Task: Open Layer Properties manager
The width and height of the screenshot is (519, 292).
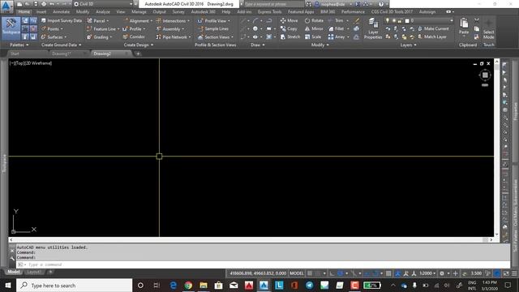Action: (373, 28)
